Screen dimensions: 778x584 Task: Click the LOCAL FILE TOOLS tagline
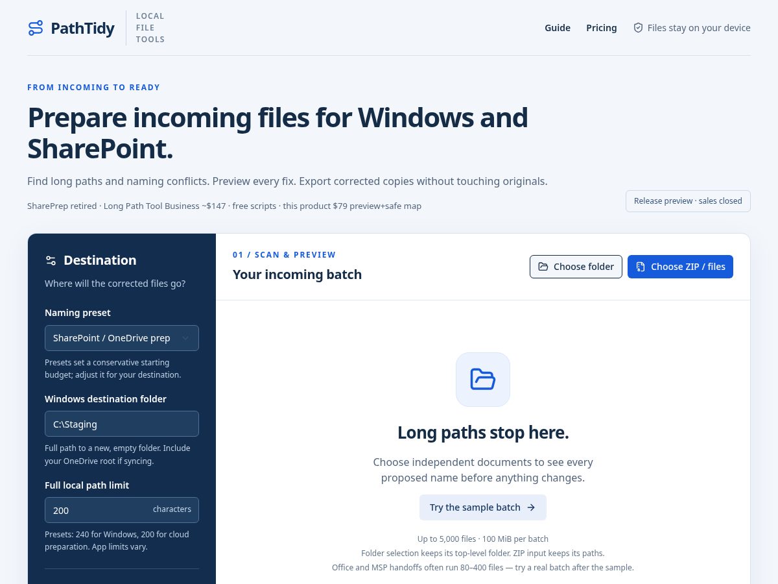tap(150, 28)
